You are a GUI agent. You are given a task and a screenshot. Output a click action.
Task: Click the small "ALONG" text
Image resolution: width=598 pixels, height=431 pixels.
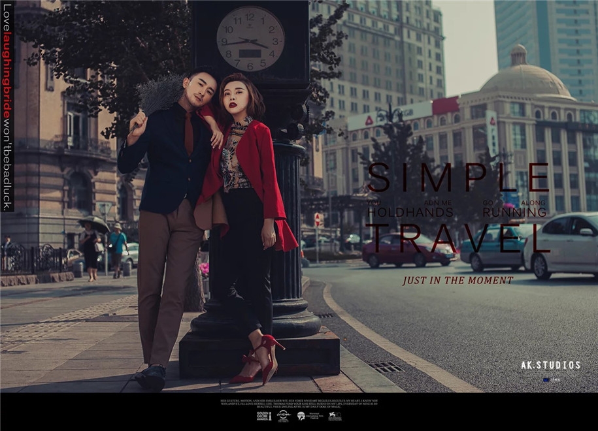pos(533,202)
